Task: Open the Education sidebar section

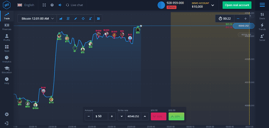Action: coord(7,70)
